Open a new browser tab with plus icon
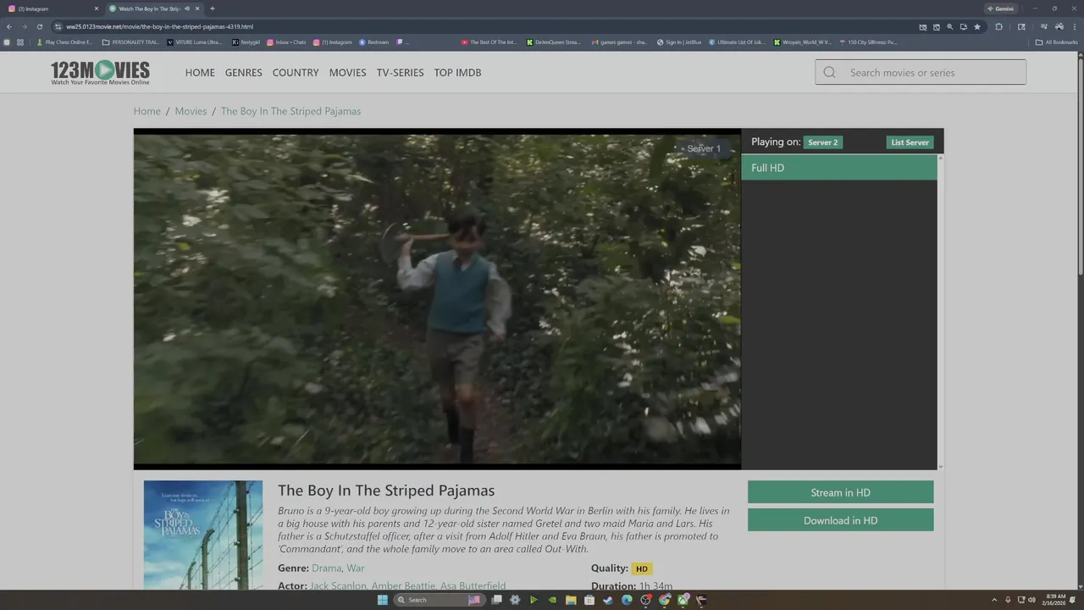The width and height of the screenshot is (1084, 610). click(212, 8)
